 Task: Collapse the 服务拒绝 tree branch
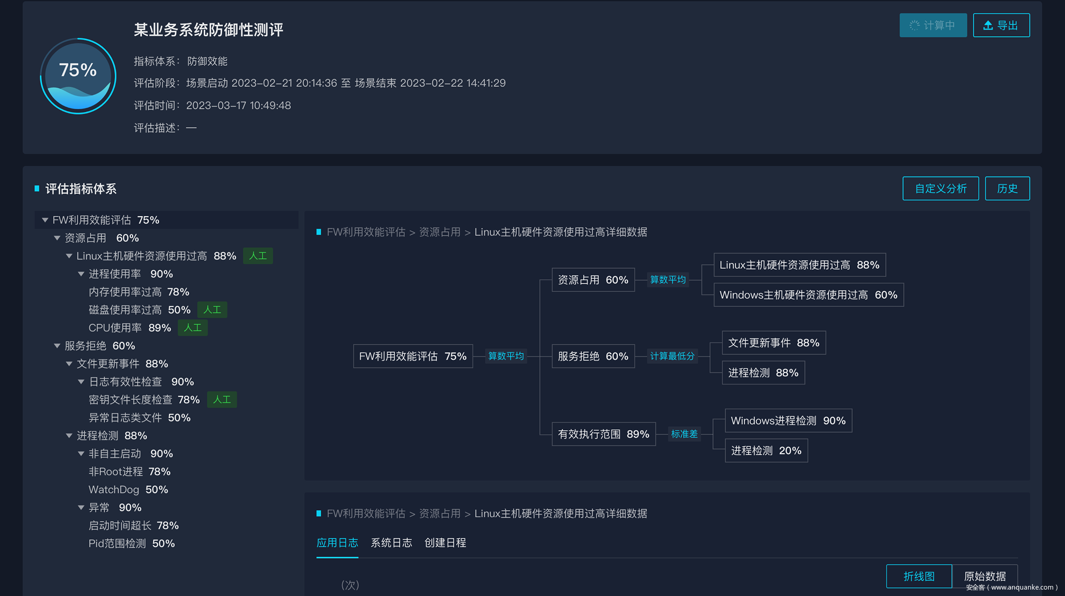[57, 346]
